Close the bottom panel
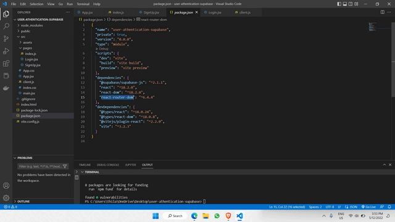The image size is (395, 222). [390, 165]
